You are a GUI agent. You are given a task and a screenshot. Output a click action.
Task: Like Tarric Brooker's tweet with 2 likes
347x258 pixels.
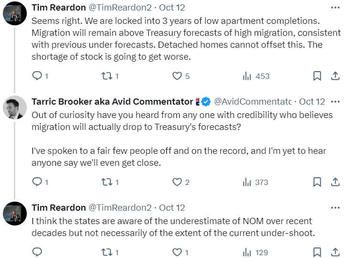point(177,182)
